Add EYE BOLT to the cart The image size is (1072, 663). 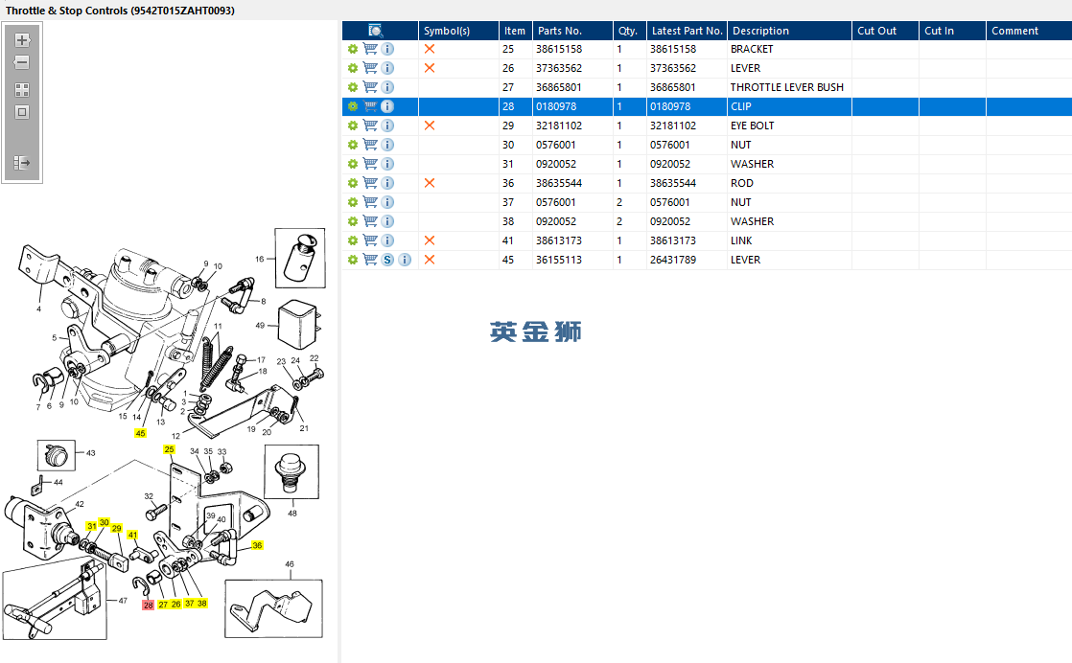point(370,126)
